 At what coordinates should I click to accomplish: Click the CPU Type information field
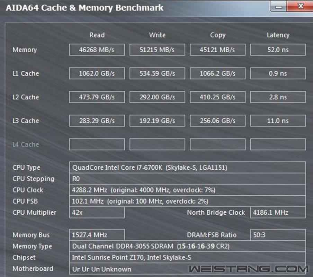pos(187,168)
